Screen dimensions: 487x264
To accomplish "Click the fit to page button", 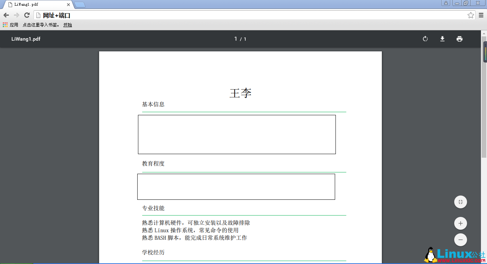I will coord(460,202).
